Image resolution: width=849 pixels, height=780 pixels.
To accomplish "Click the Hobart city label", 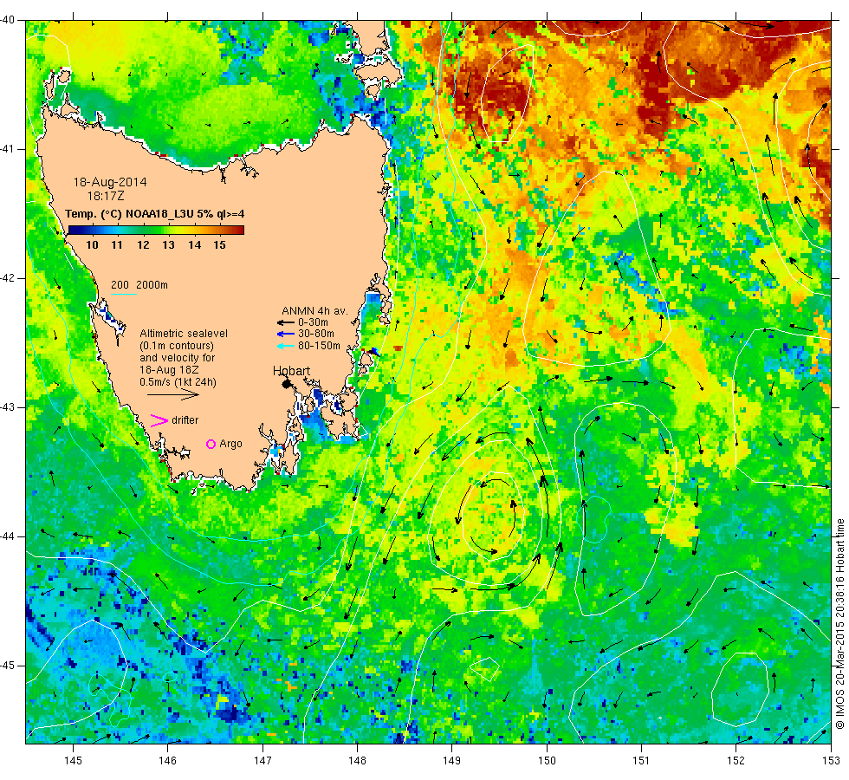I will click(x=291, y=371).
